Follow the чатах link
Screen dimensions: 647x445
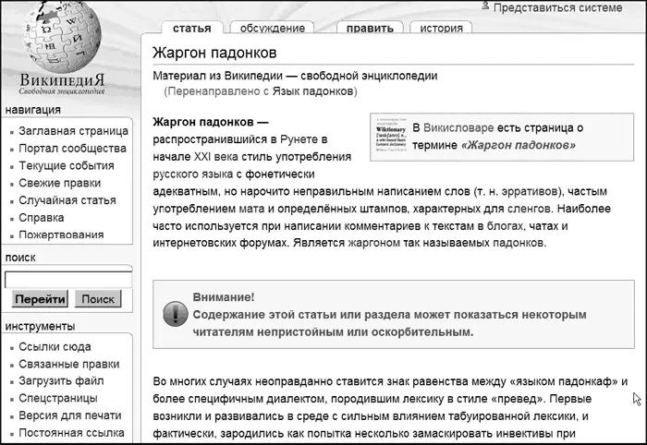(x=543, y=226)
